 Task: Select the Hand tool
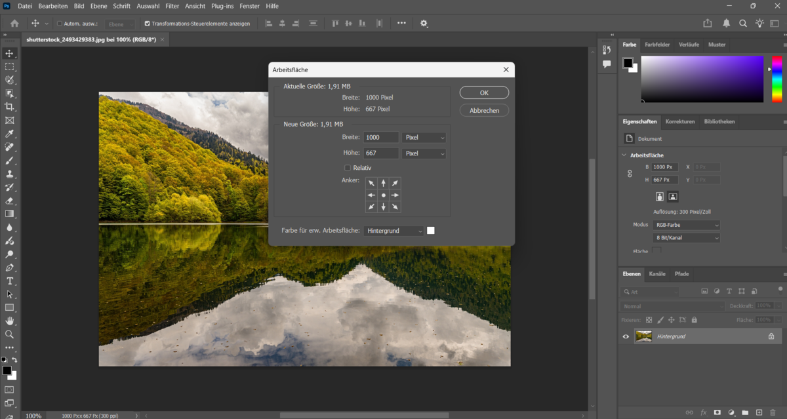pos(9,321)
